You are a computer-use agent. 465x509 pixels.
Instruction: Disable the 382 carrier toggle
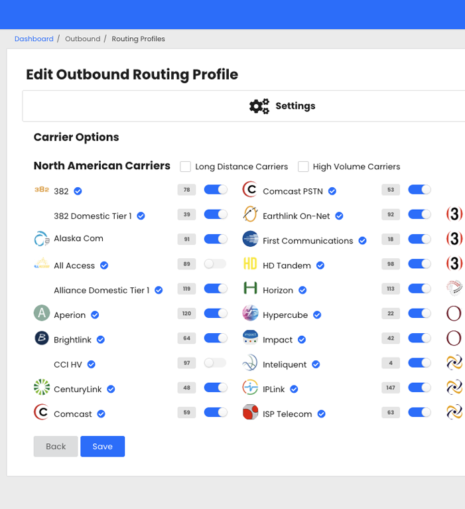(x=216, y=190)
